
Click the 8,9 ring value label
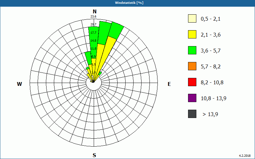[x=93, y=57]
